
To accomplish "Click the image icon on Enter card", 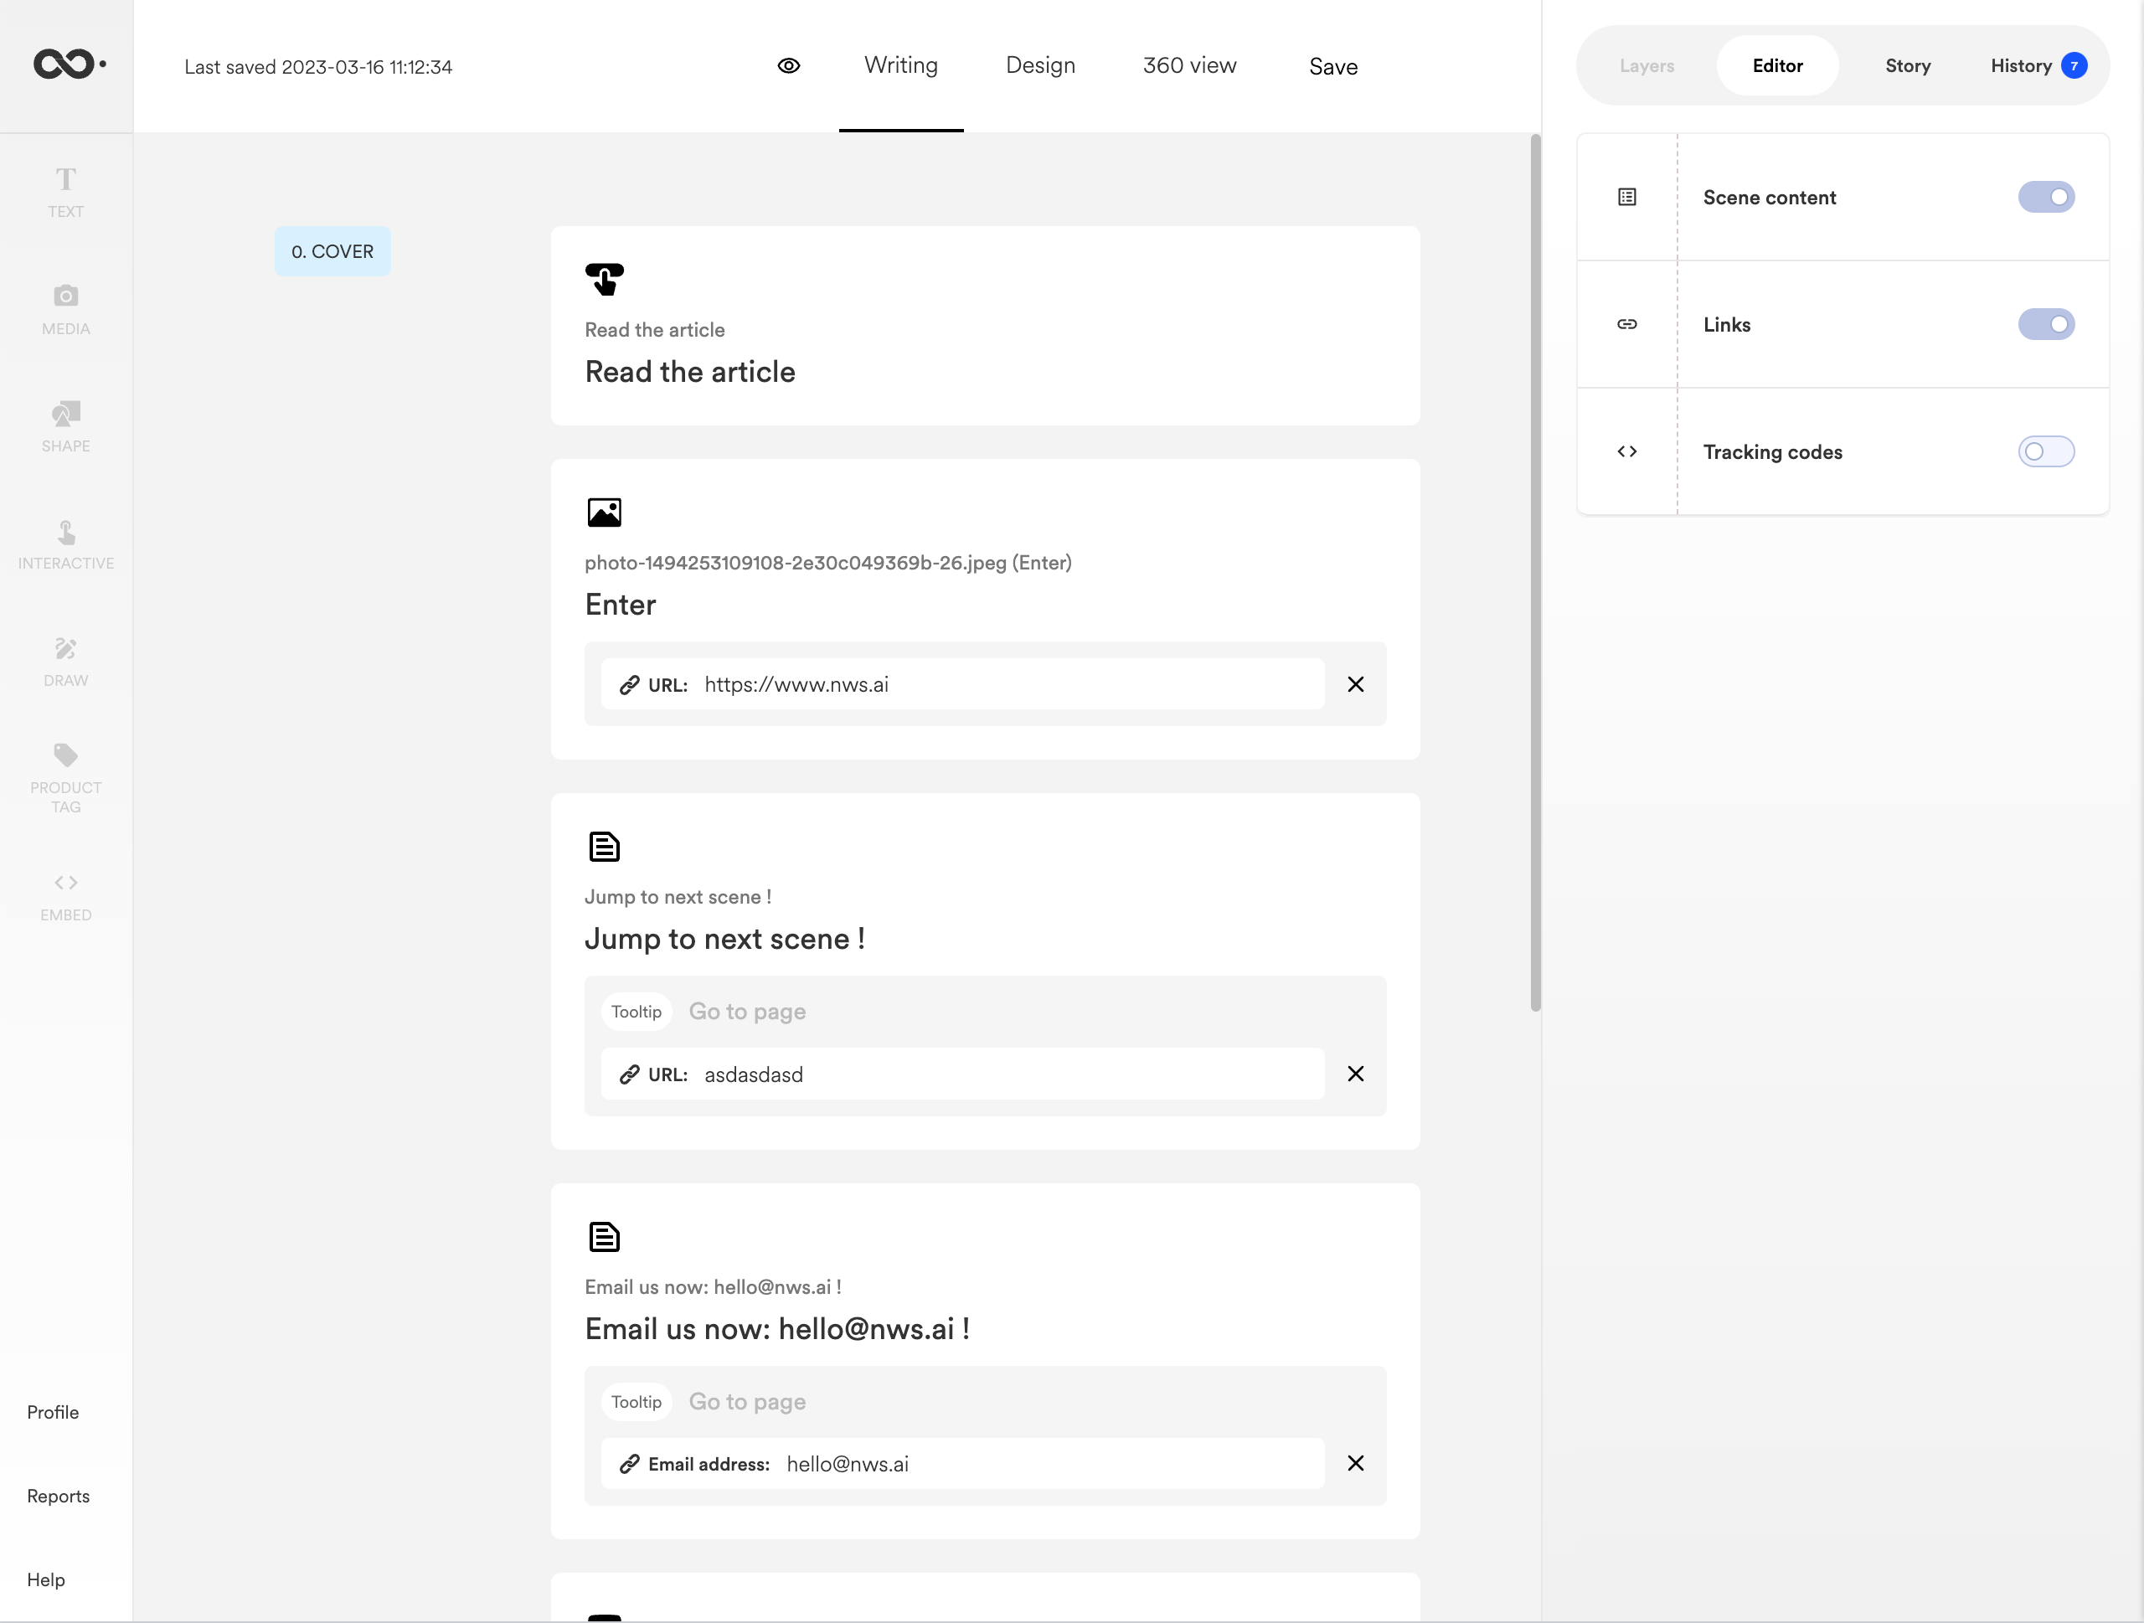I will pos(604,513).
